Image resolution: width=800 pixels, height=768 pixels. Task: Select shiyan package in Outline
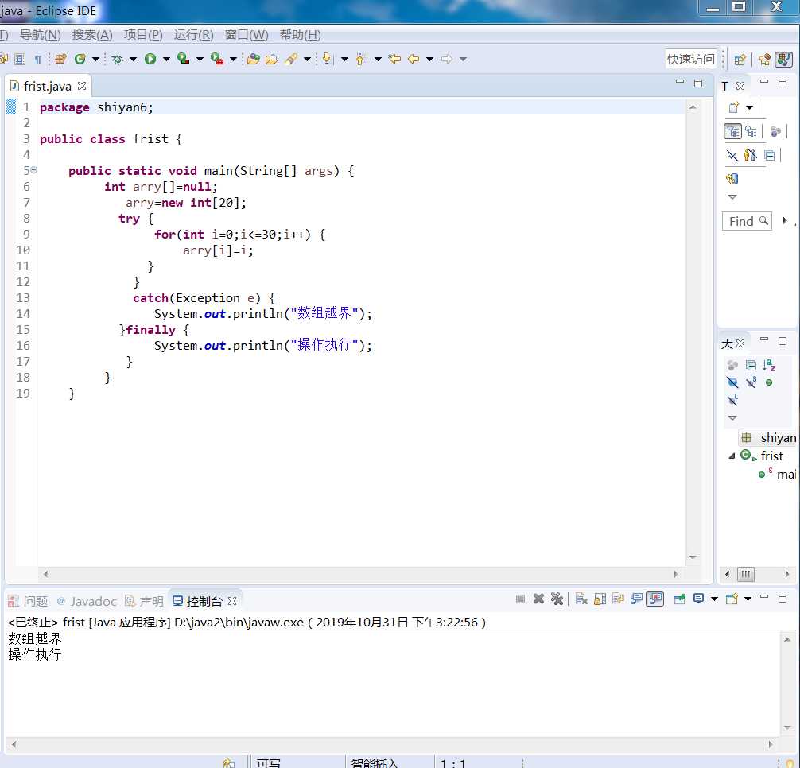(x=770, y=437)
